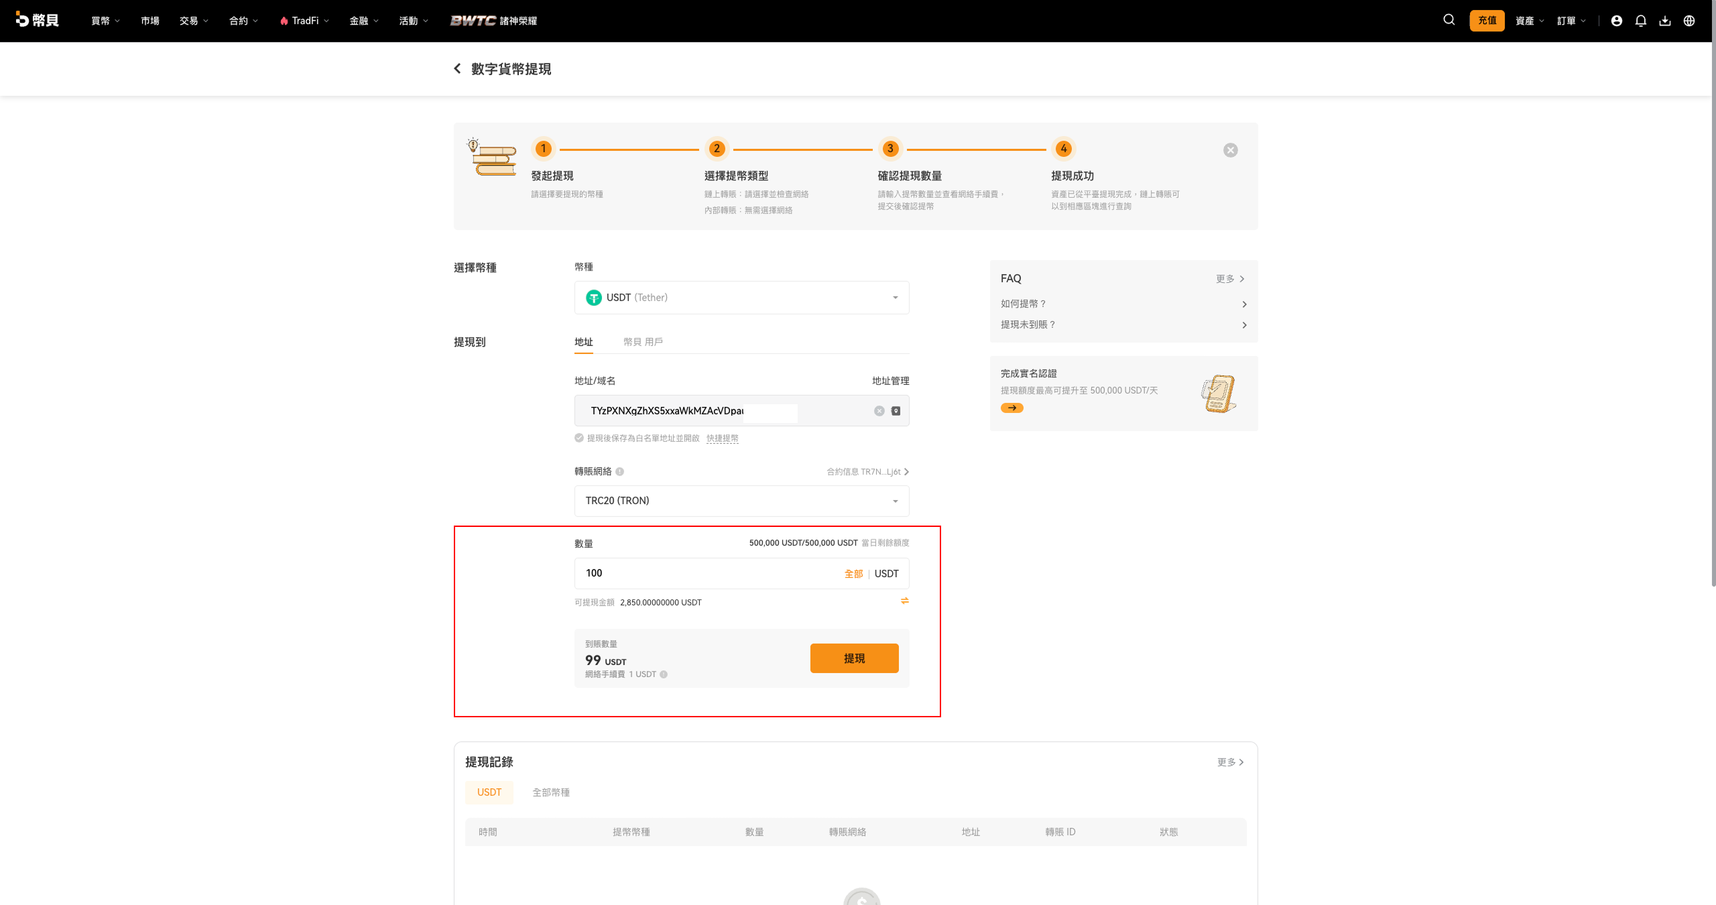Click 更多 in 提現記錄 section
The width and height of the screenshot is (1716, 905).
pos(1231,762)
